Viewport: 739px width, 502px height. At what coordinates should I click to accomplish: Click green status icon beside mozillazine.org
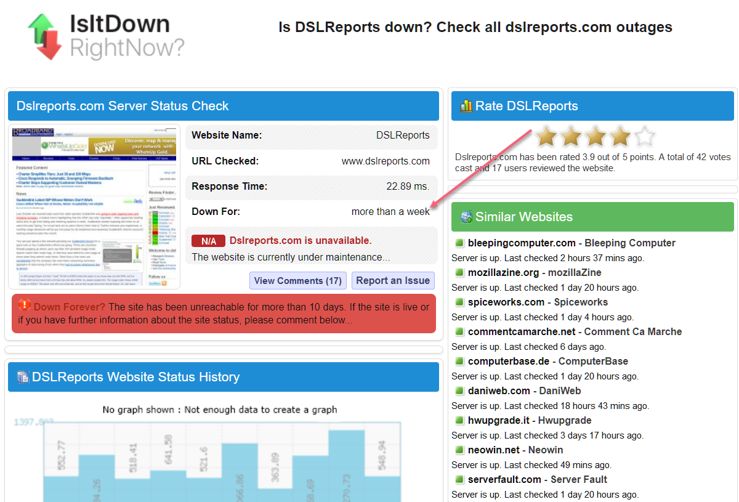(459, 272)
